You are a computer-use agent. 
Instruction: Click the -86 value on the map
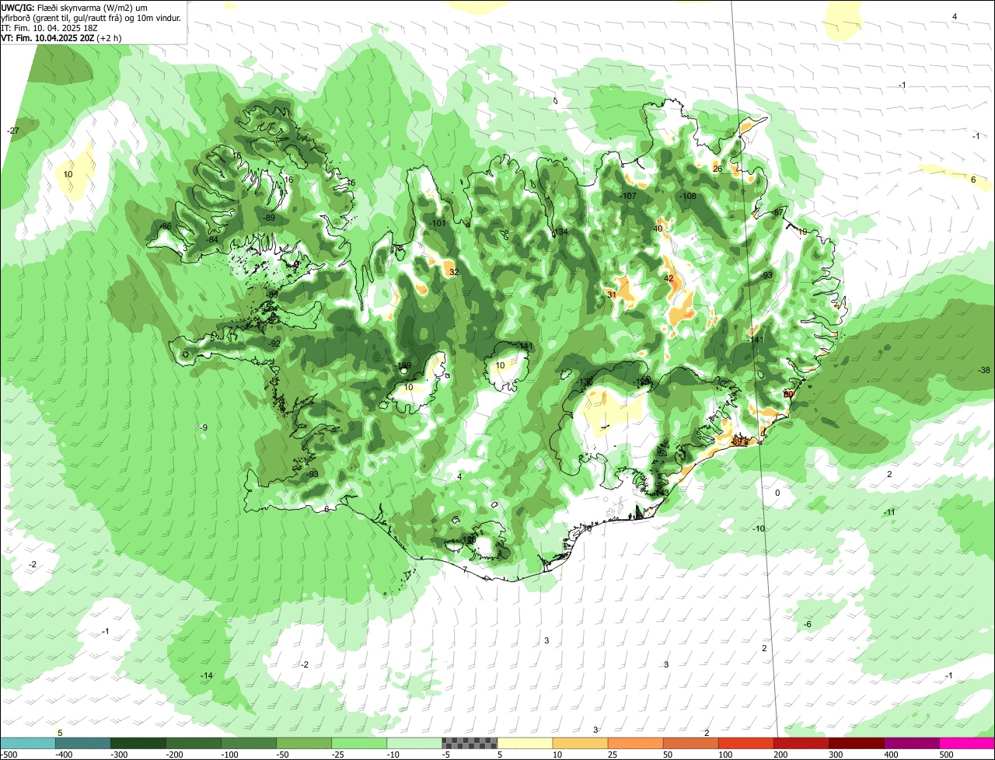(x=165, y=226)
